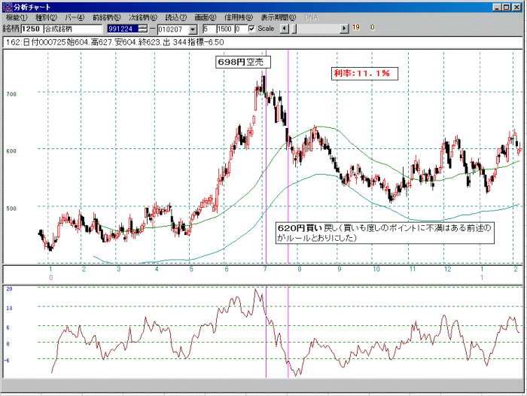Image resolution: width=527 pixels, height=396 pixels.
Task: Open the 機能 menu
Action: coord(15,17)
